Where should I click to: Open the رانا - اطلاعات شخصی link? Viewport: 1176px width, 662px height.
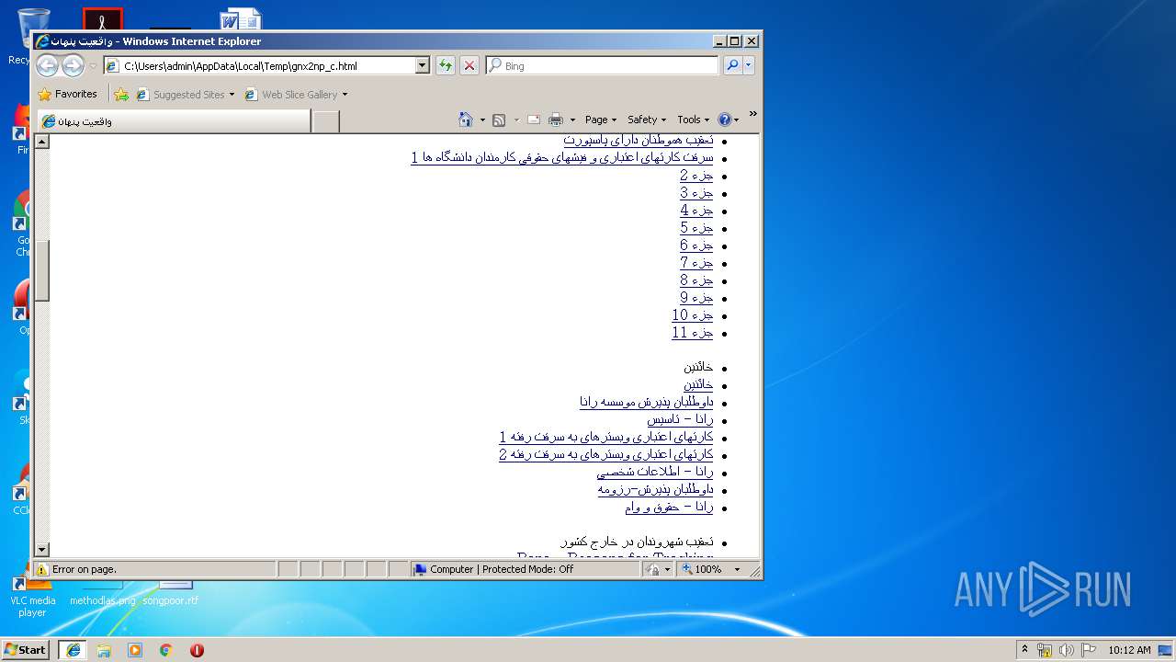pyautogui.click(x=655, y=473)
